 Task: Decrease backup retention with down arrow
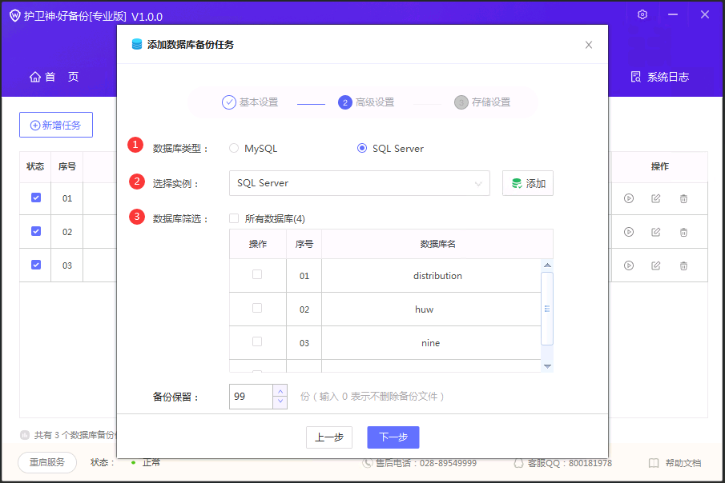(x=280, y=401)
